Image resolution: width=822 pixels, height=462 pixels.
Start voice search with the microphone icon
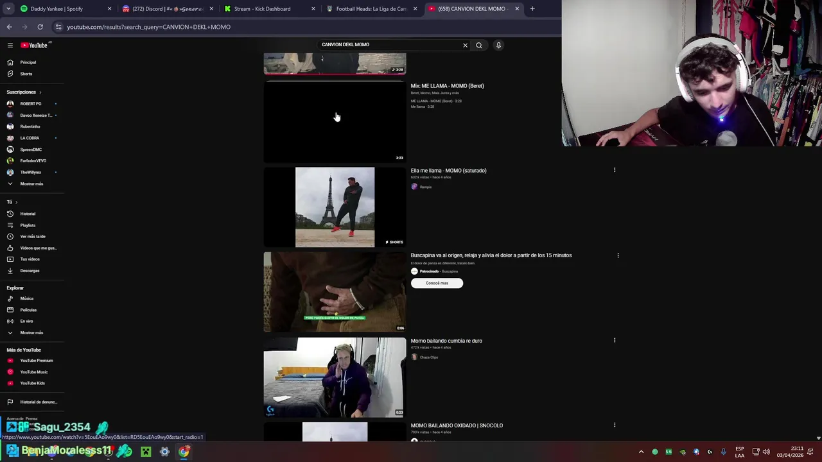point(498,45)
